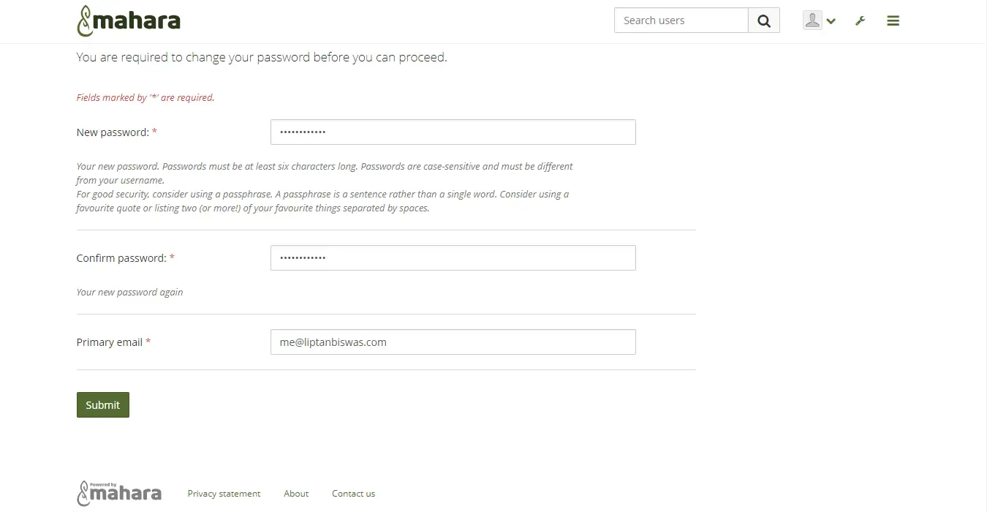Click the "Your new password again" hint text
This screenshot has height=512, width=987.
129,292
